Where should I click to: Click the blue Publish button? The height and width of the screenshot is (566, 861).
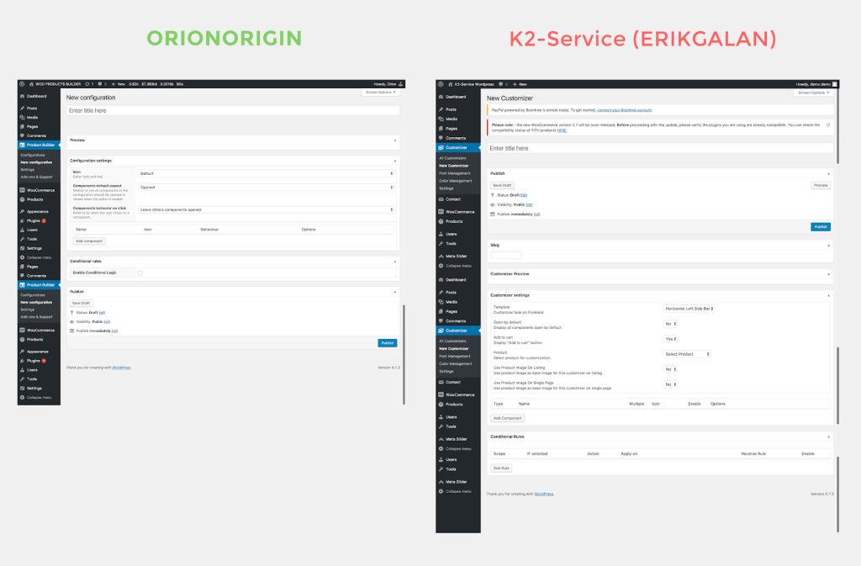pyautogui.click(x=820, y=226)
